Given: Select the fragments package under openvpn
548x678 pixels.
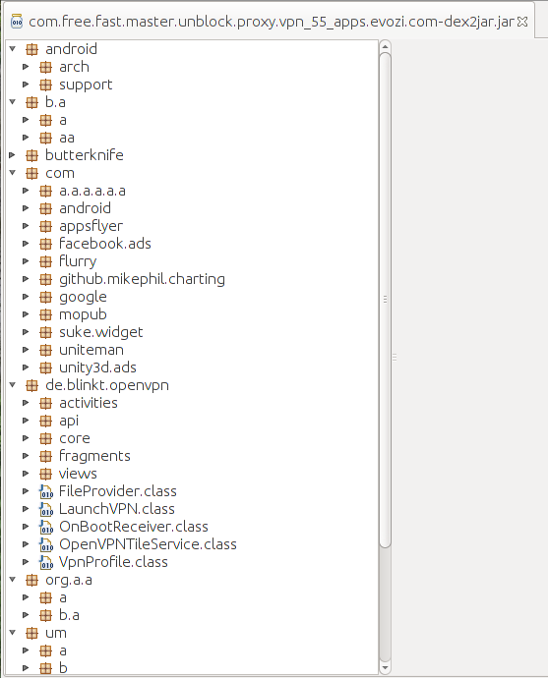Looking at the screenshot, I should (x=94, y=456).
